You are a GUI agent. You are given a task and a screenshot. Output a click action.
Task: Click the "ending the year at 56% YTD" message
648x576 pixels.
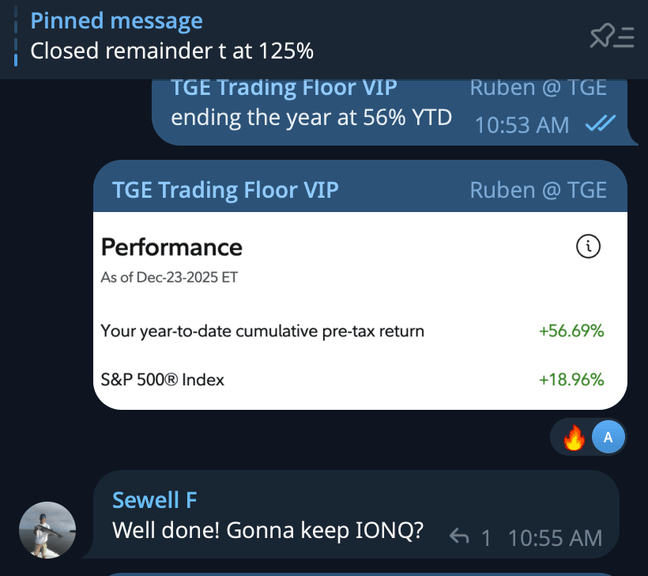[311, 118]
